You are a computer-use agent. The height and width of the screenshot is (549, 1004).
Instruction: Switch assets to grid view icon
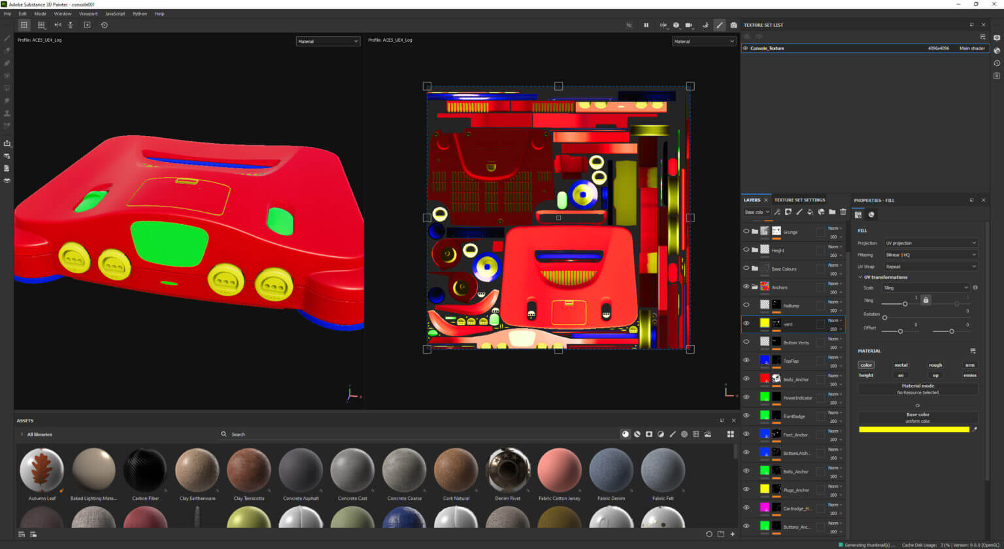coord(730,434)
